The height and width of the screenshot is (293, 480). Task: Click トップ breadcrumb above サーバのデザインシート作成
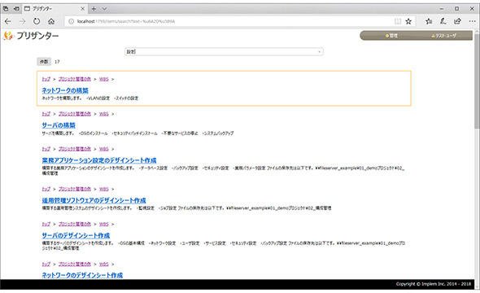click(46, 224)
